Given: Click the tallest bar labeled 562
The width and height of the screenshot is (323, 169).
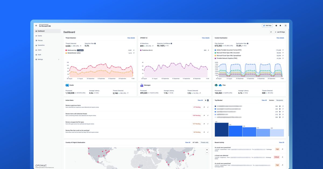Looking at the screenshot, I should pos(222,130).
